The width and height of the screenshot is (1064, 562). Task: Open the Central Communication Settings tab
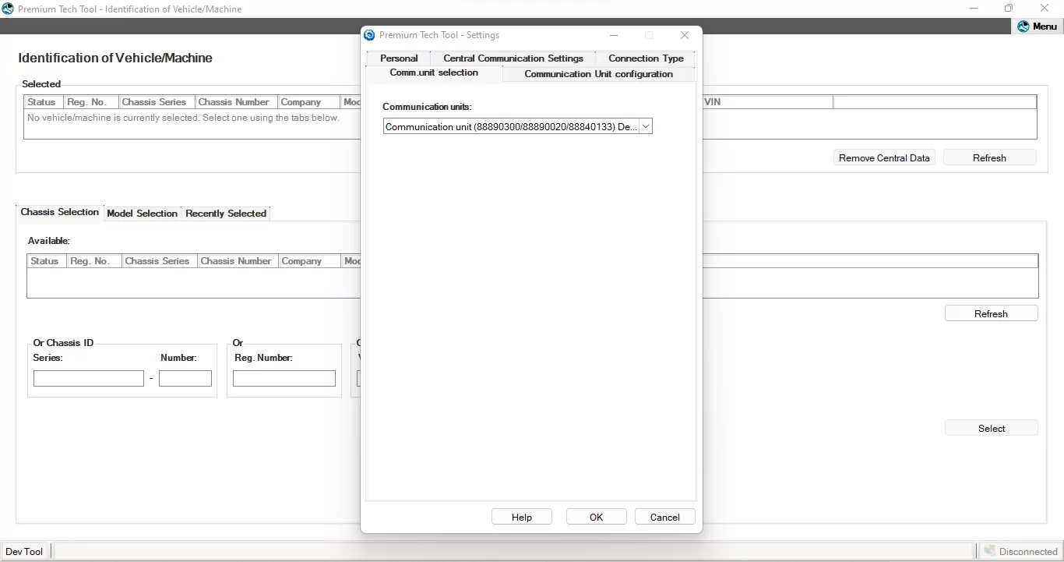[x=513, y=58]
